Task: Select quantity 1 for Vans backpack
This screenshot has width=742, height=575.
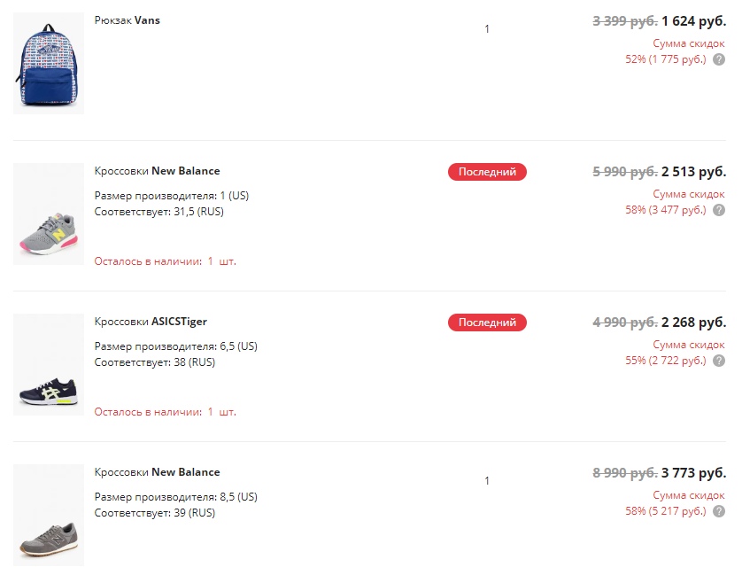Action: coord(487,29)
